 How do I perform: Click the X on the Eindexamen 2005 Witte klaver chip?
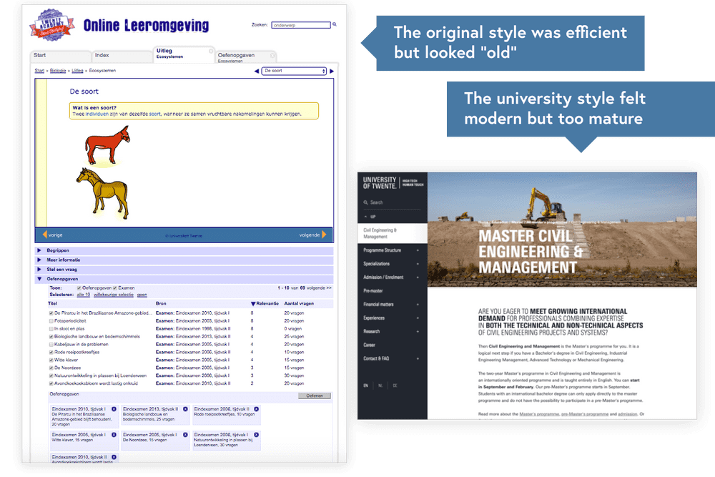point(115,435)
